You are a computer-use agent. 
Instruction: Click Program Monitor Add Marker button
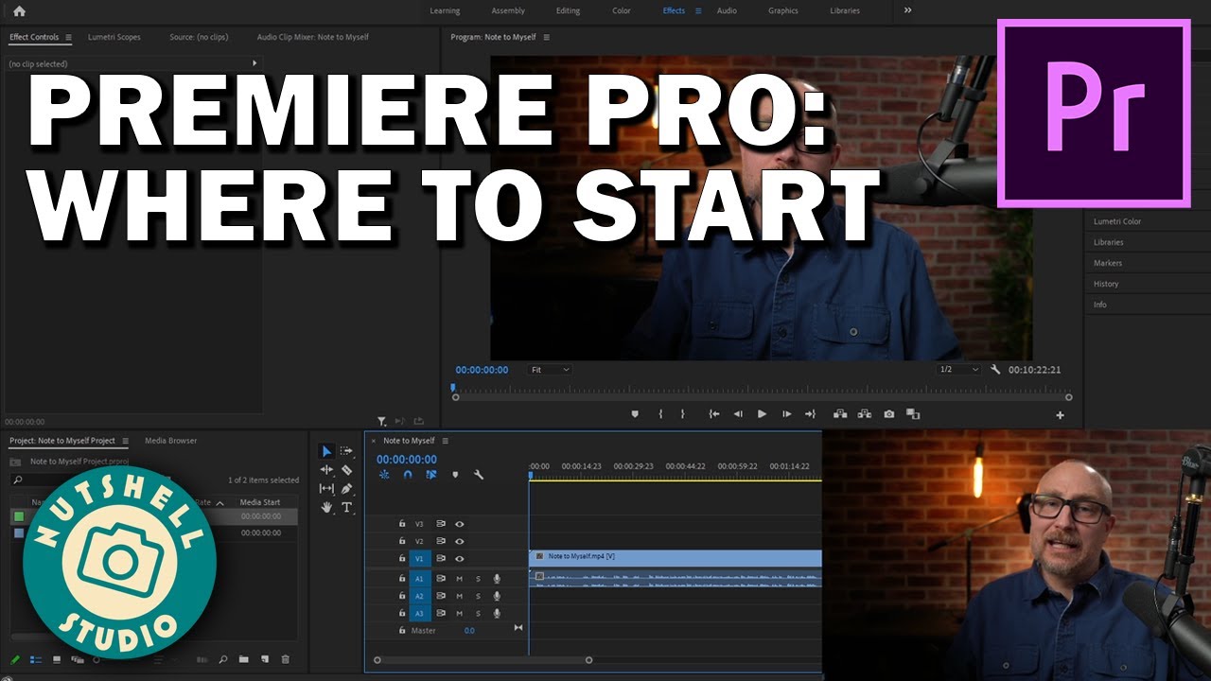click(x=635, y=414)
